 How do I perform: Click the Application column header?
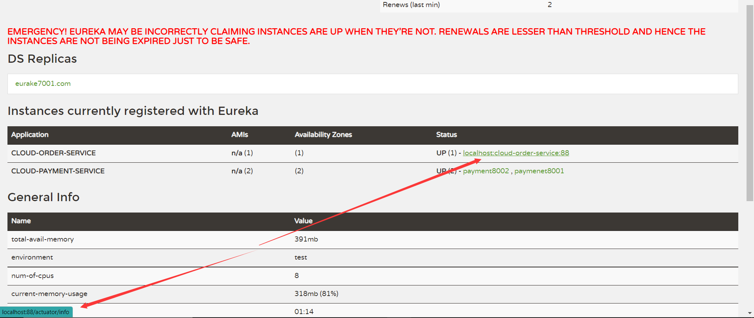(x=30, y=134)
